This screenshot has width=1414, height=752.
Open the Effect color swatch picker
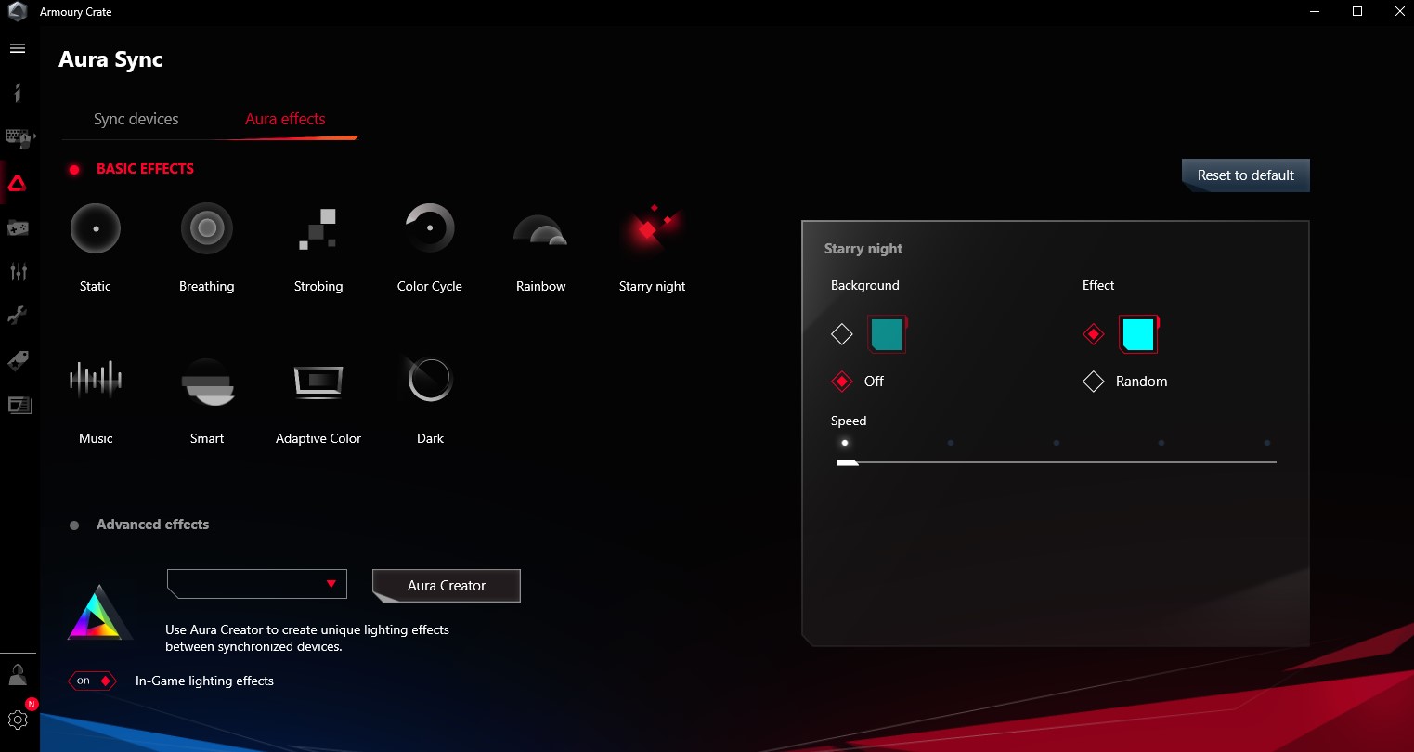(1138, 333)
